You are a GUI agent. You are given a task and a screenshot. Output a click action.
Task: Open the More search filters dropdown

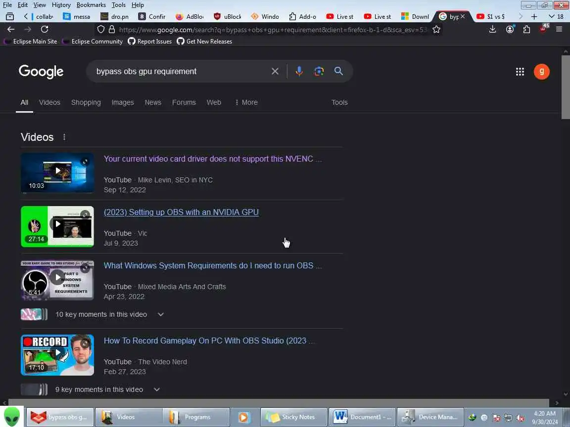pos(246,102)
